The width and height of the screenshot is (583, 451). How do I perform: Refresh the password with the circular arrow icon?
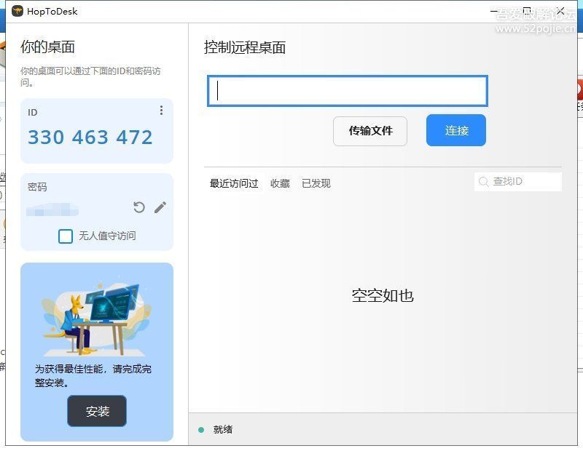point(139,207)
